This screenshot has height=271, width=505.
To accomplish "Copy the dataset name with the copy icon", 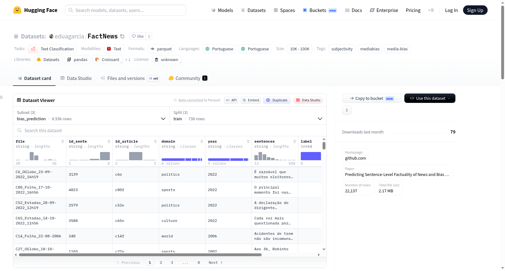I will [x=122, y=36].
